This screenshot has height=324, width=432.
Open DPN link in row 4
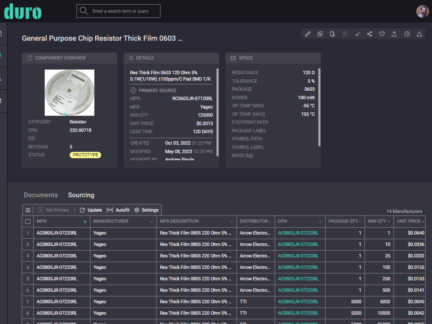pos(298,267)
